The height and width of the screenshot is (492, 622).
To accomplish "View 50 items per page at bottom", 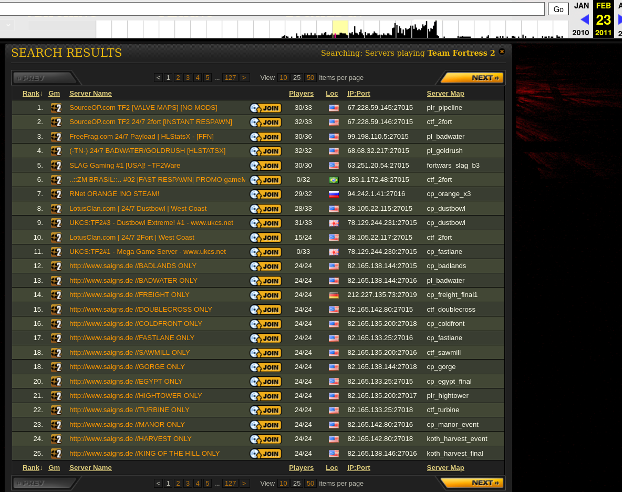I will tap(310, 483).
